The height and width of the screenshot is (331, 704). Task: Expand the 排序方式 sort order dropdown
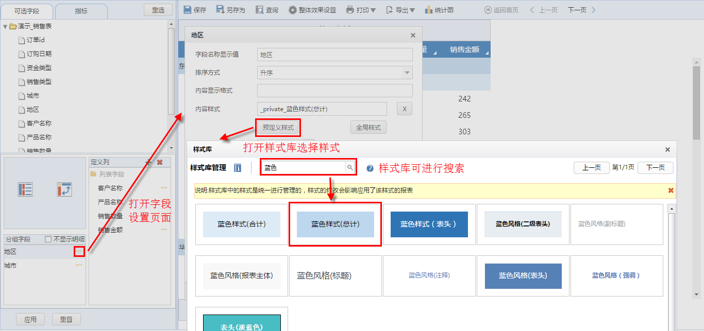407,73
